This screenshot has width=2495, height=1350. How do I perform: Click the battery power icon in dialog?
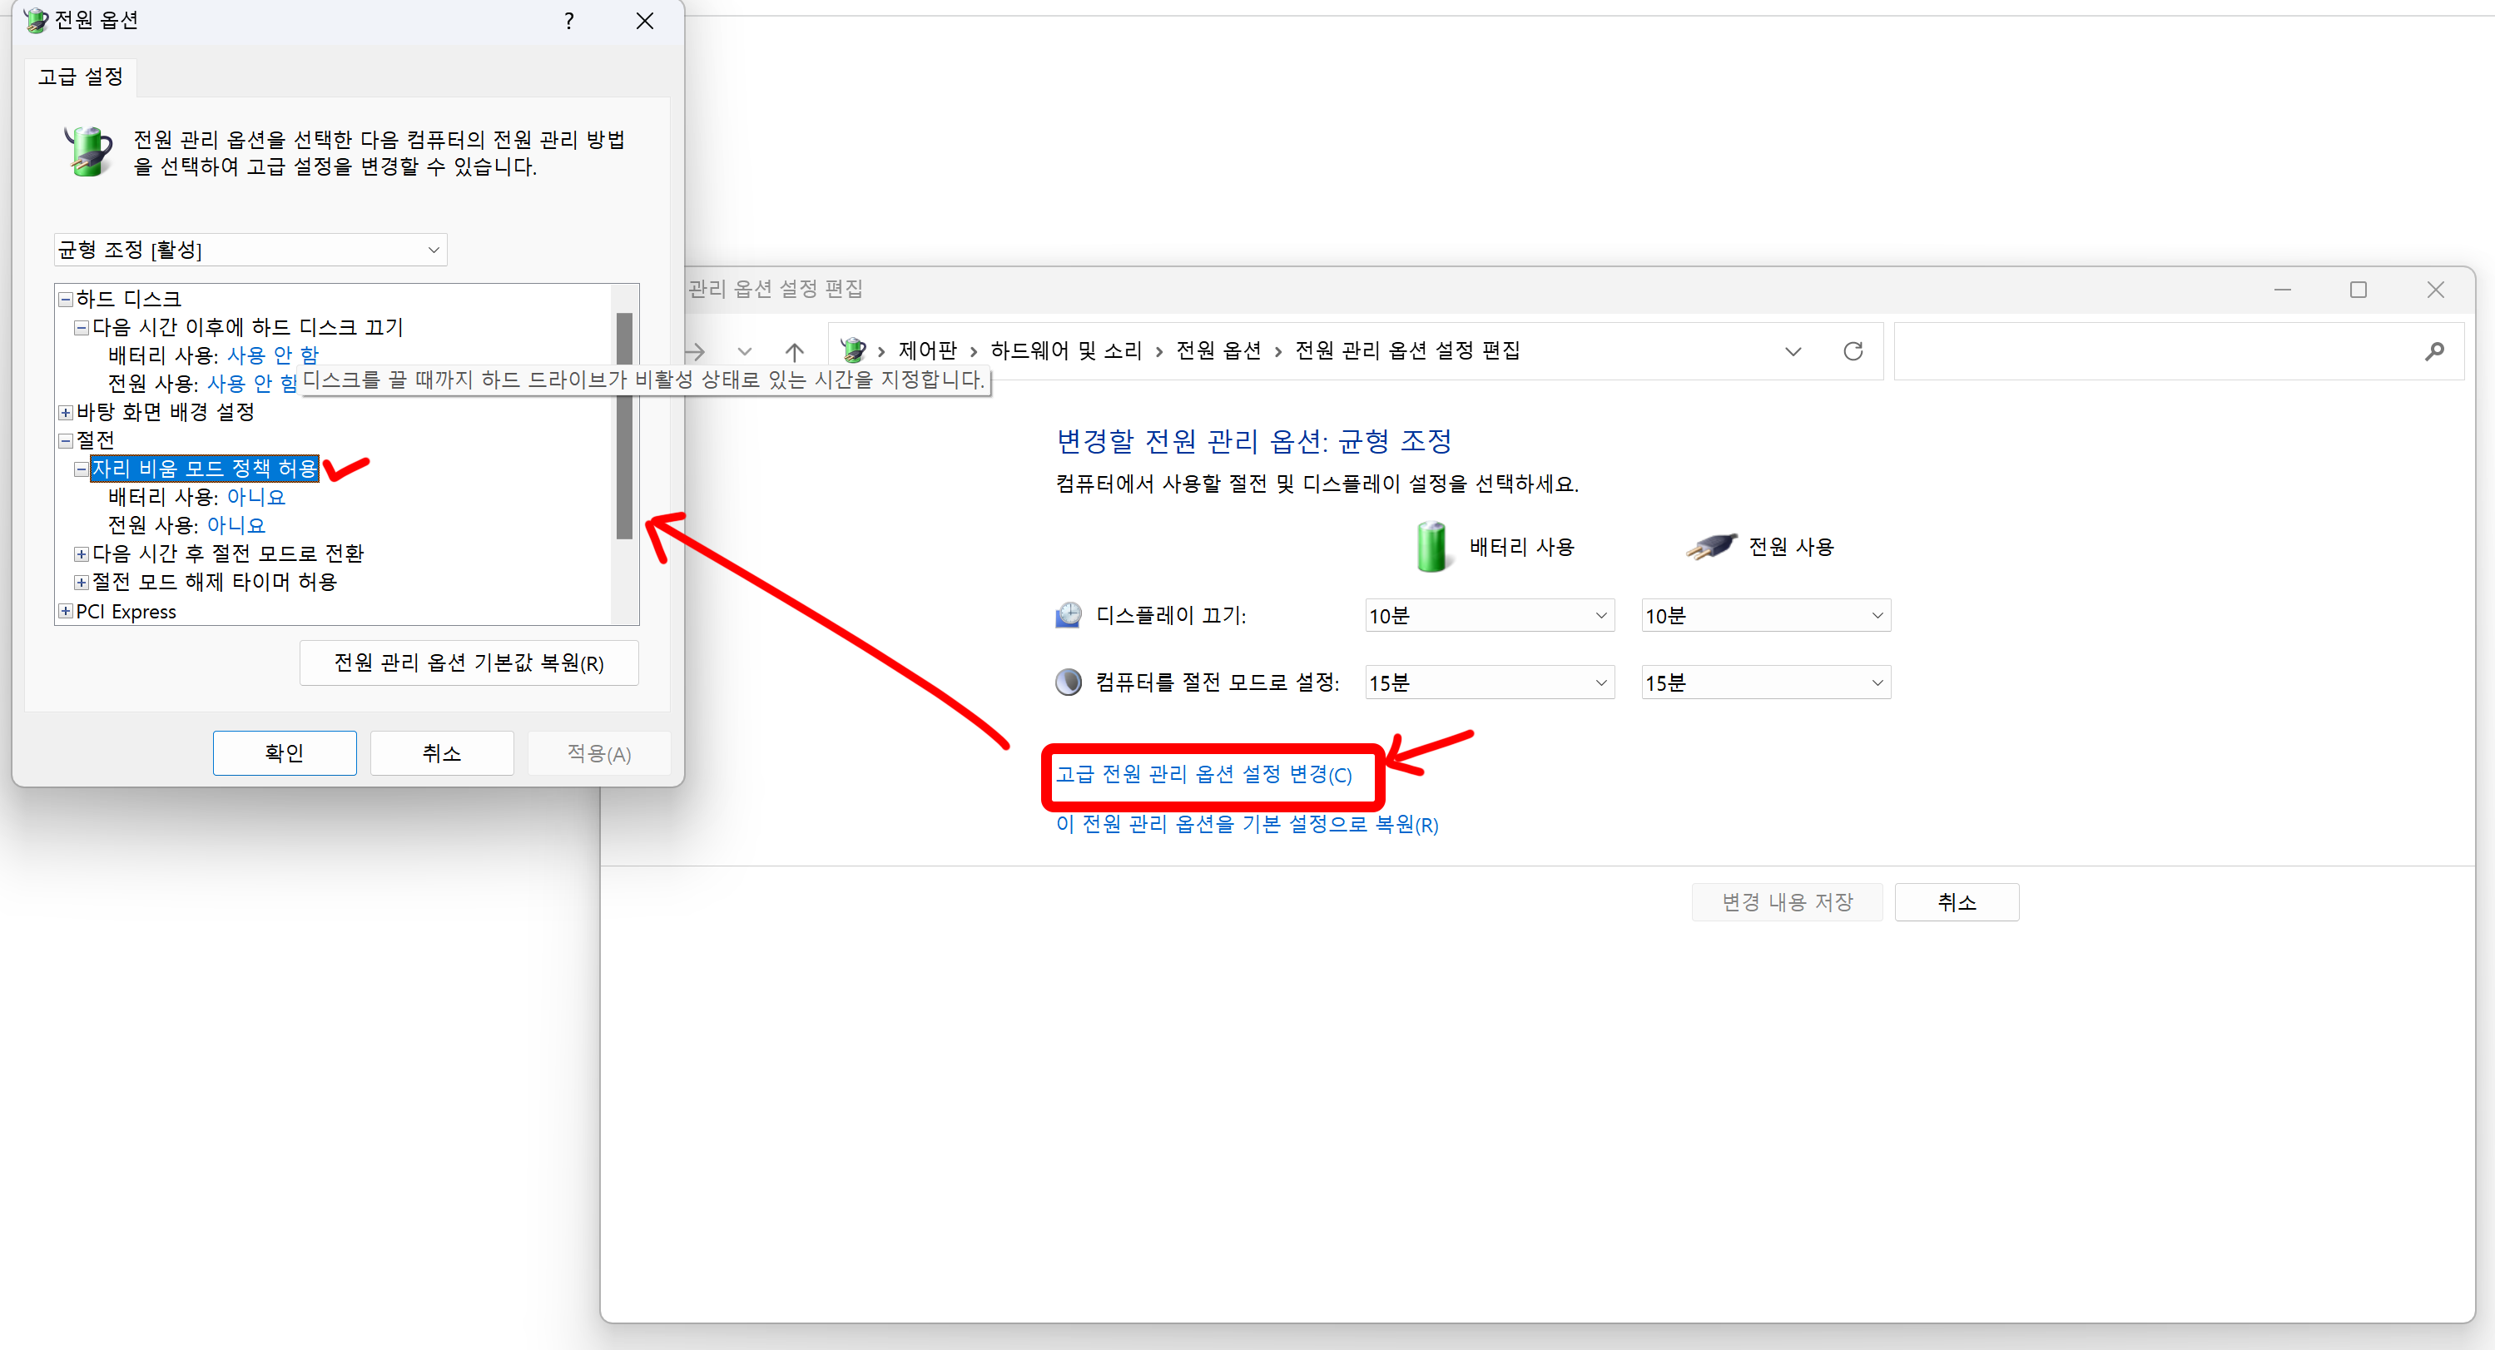(x=89, y=152)
